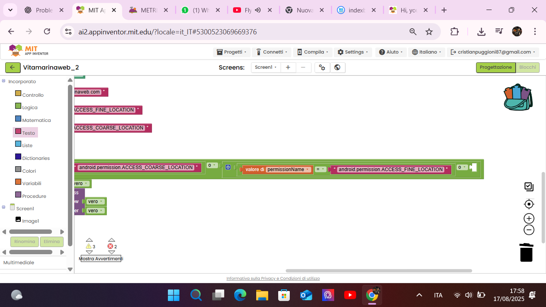
Task: Open the Settings menu
Action: click(x=353, y=52)
